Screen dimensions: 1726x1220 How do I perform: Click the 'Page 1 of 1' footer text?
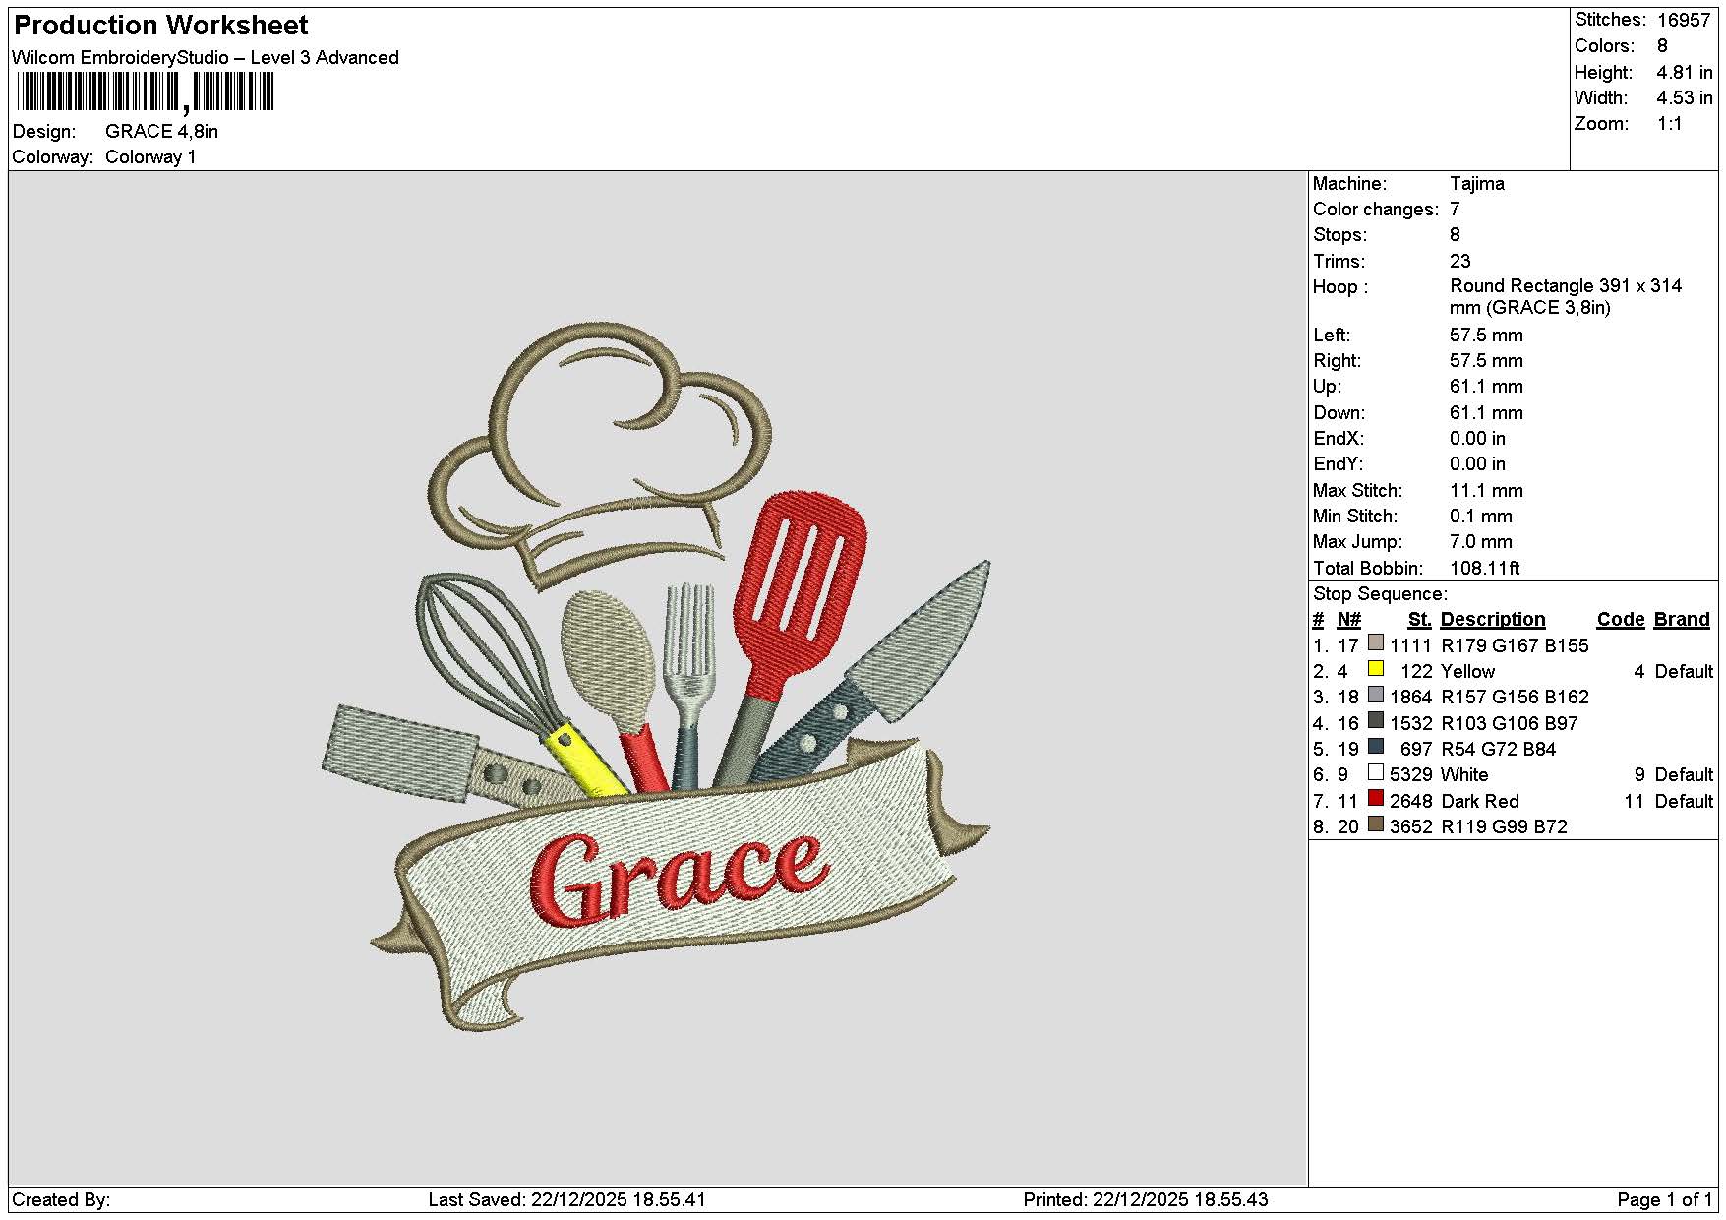coord(1665,1199)
